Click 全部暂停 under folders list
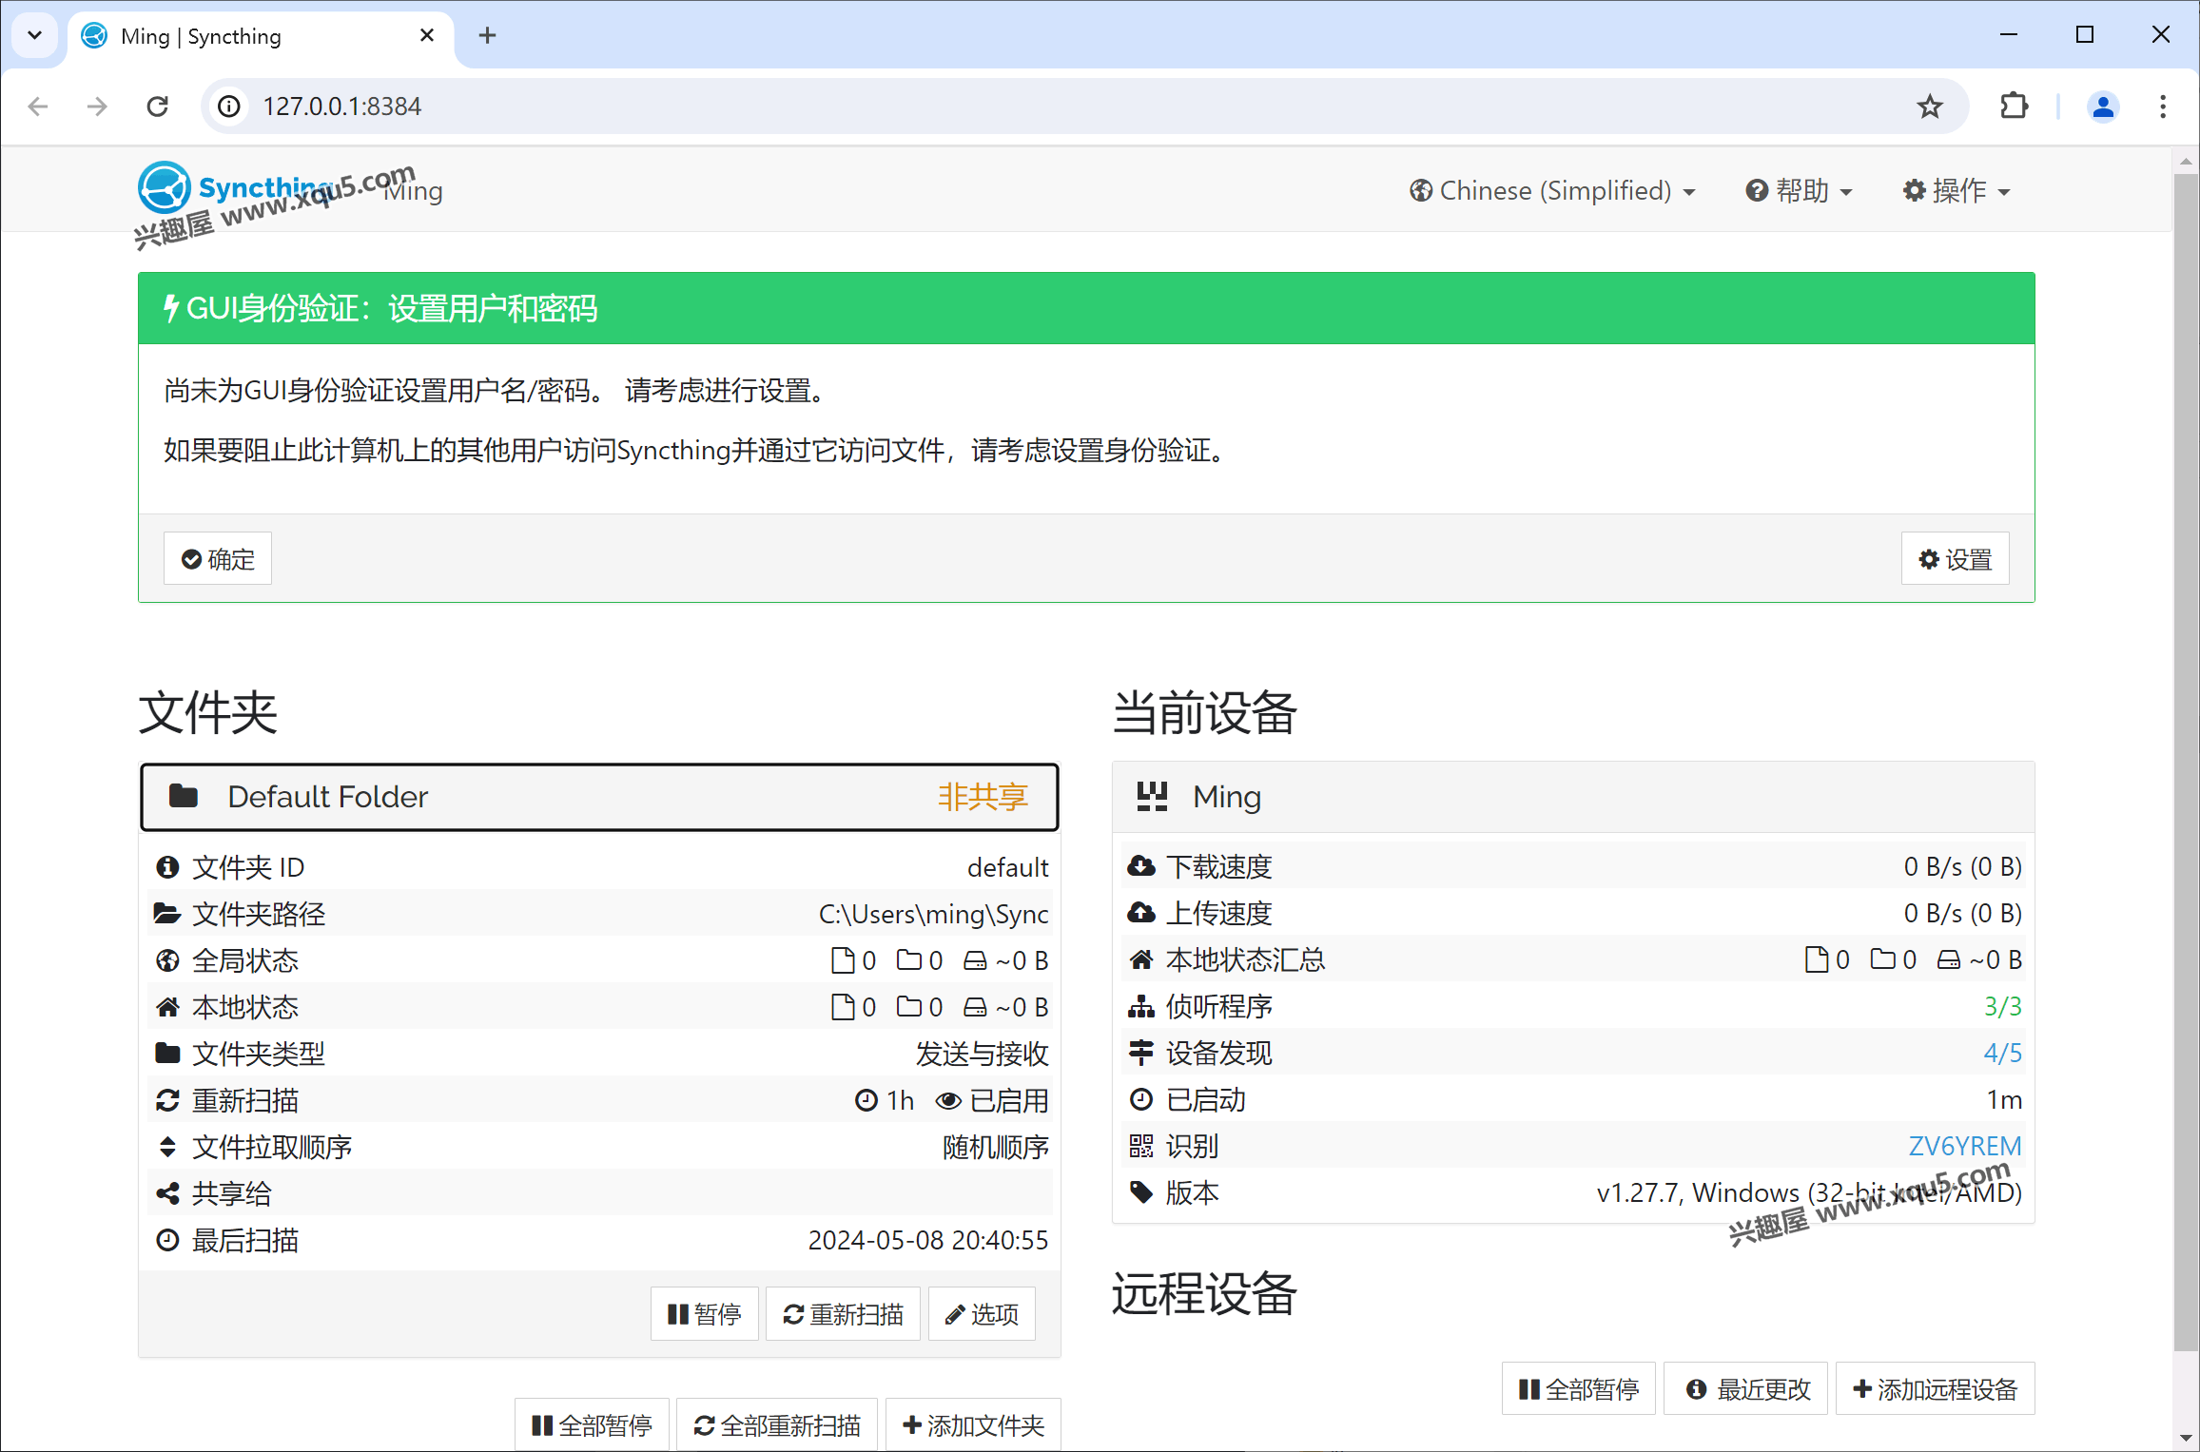The image size is (2200, 1452). point(592,1424)
